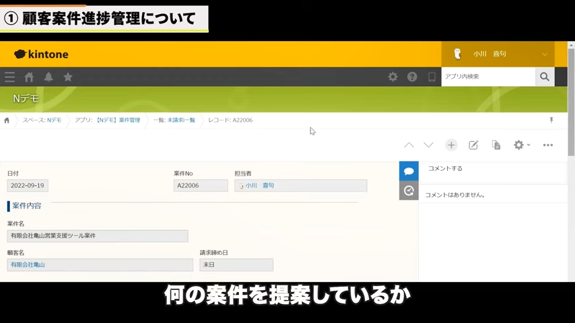Viewport: 575px width, 323px height.
Task: Click the mobile view icon
Action: [432, 77]
